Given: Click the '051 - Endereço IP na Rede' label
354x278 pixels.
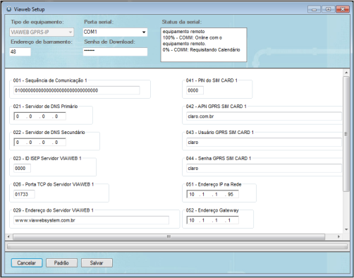Looking at the screenshot, I should [214, 184].
